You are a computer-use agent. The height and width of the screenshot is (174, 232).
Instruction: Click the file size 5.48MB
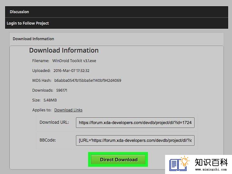tap(50, 100)
